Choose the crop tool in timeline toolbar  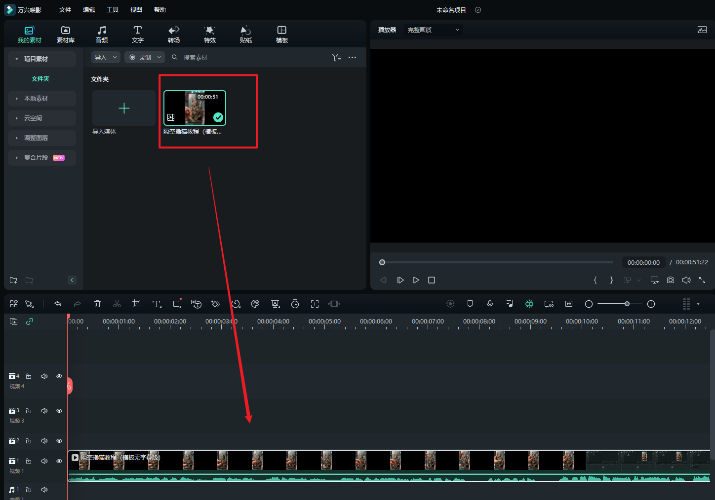tap(137, 304)
